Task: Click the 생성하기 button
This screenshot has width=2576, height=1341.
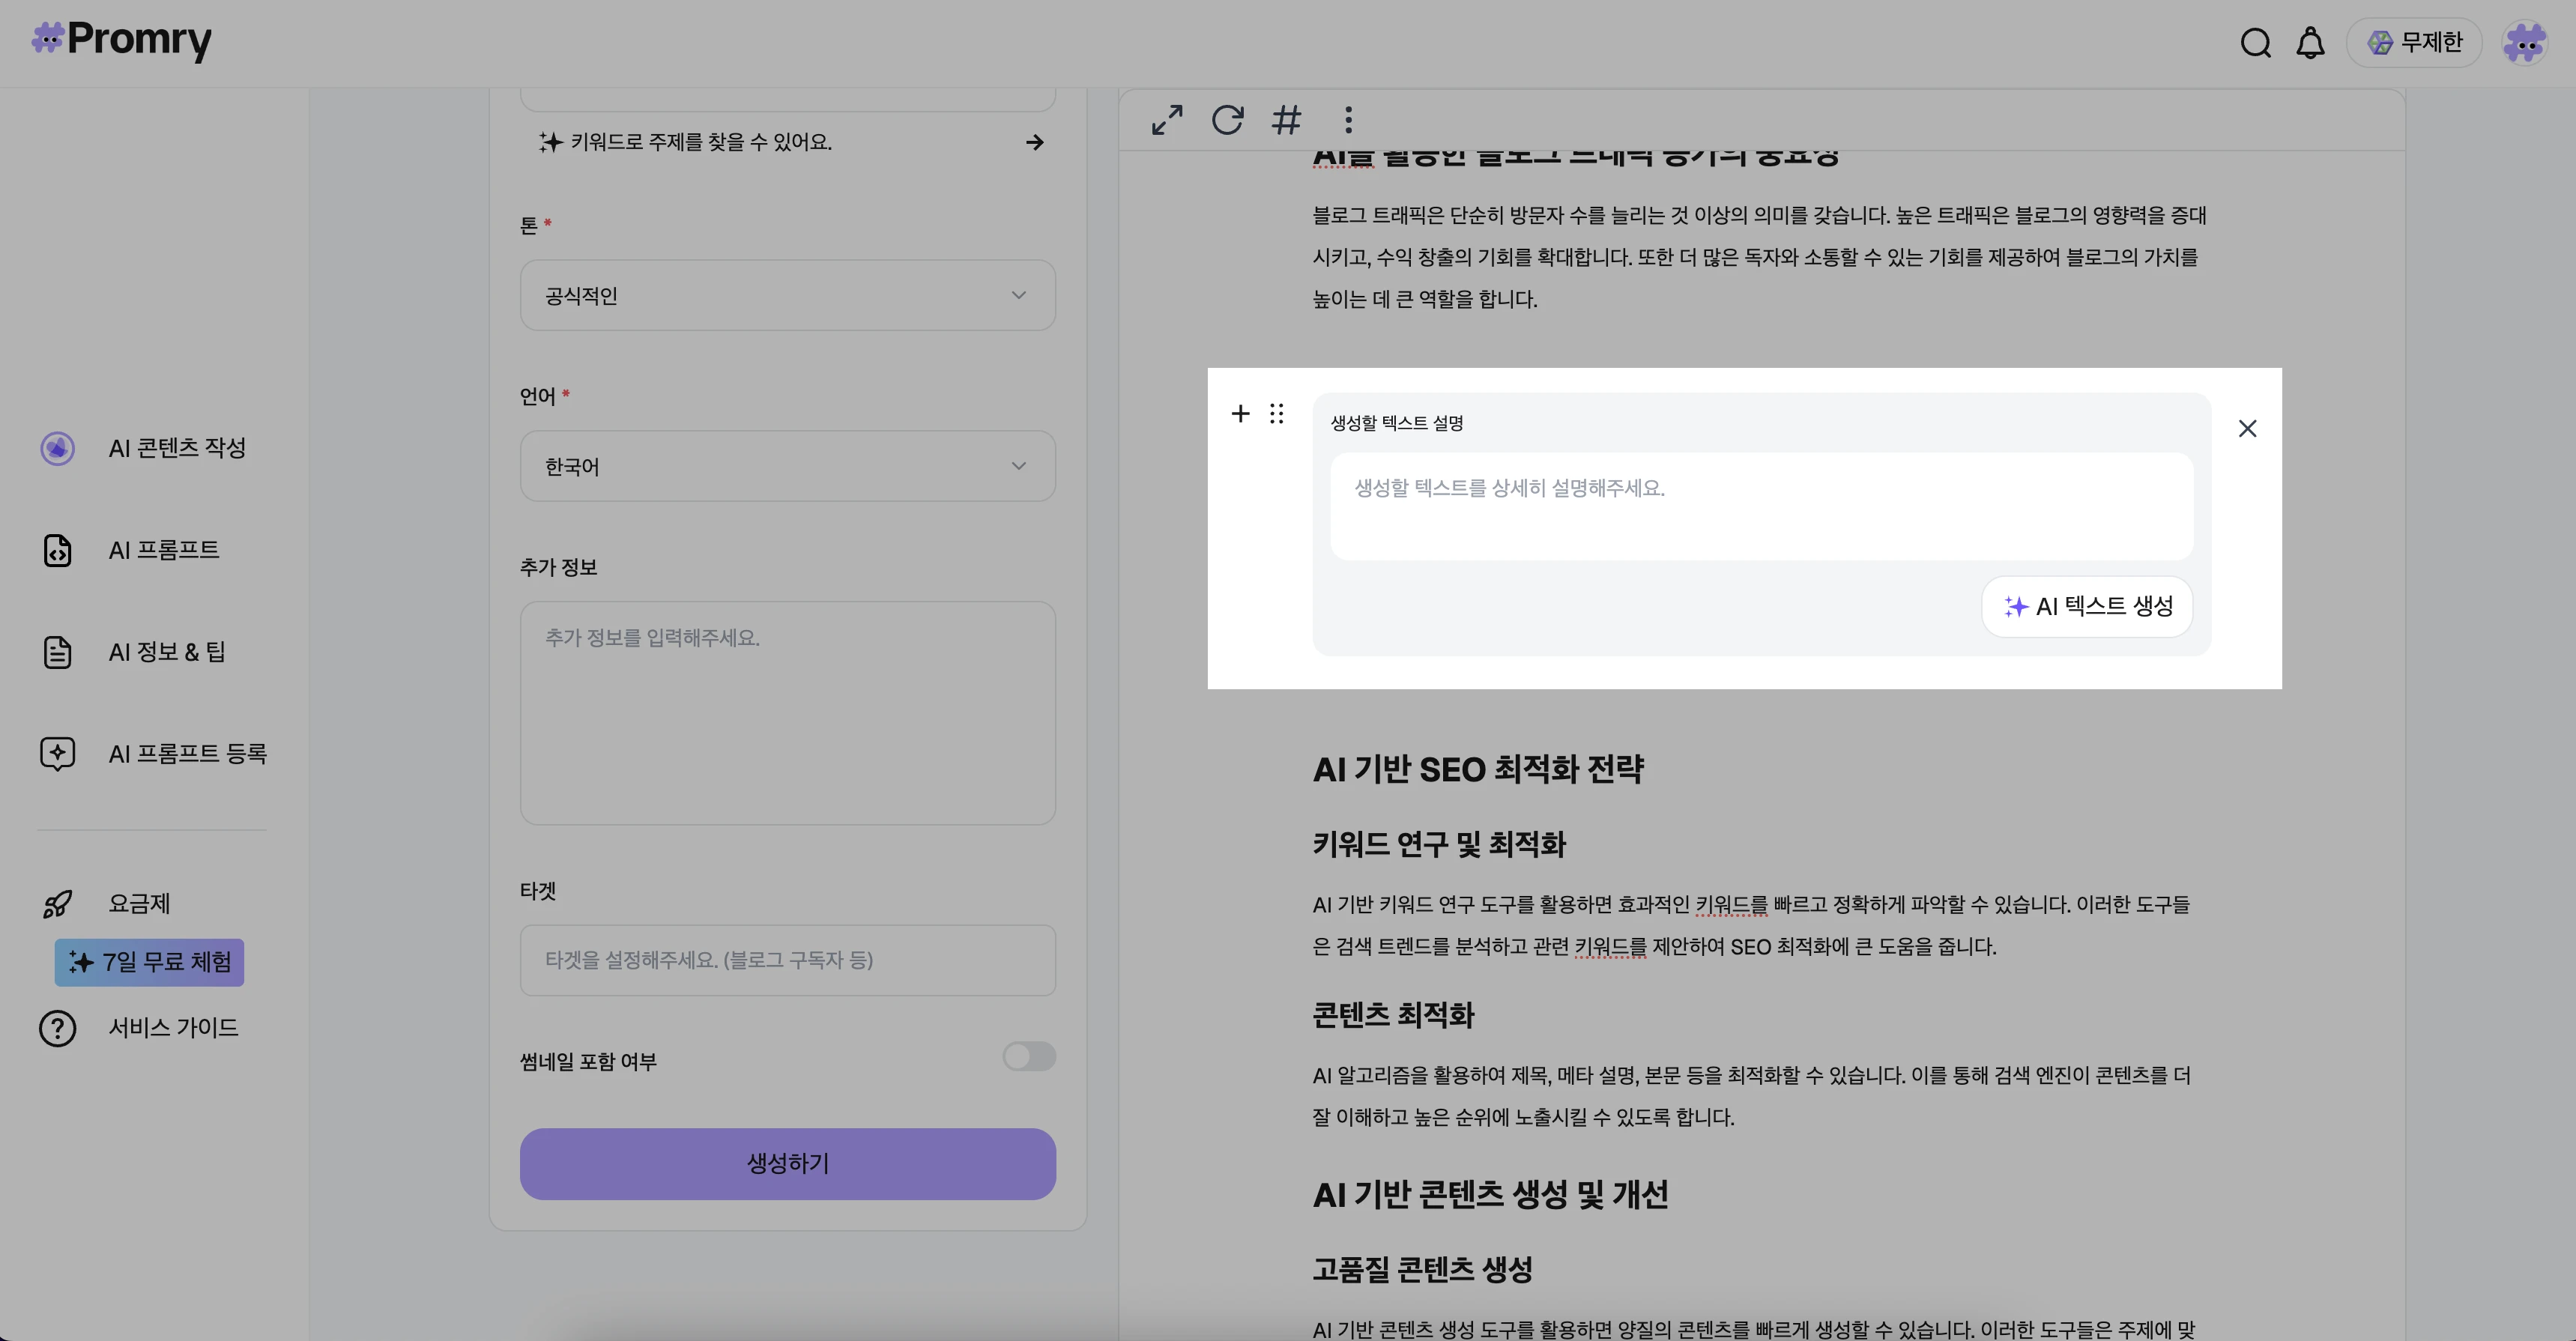Action: [x=787, y=1164]
